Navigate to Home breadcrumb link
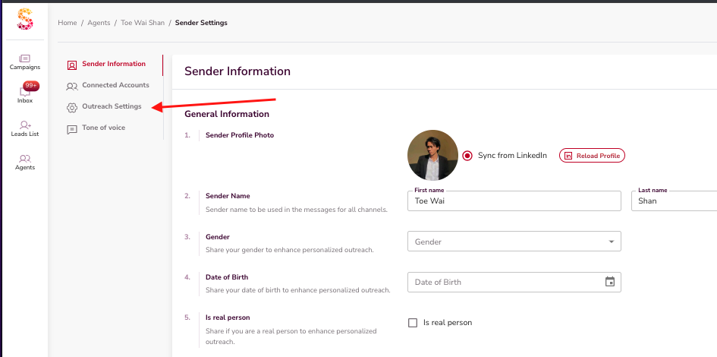This screenshot has width=717, height=357. tap(68, 23)
